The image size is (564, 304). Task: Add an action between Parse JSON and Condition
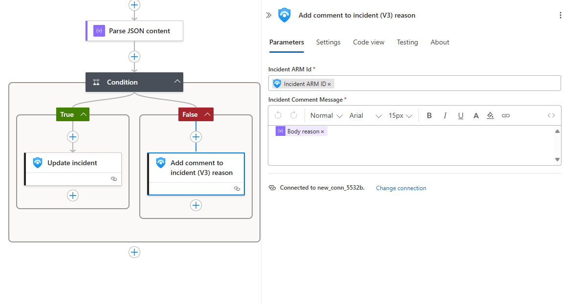[134, 57]
